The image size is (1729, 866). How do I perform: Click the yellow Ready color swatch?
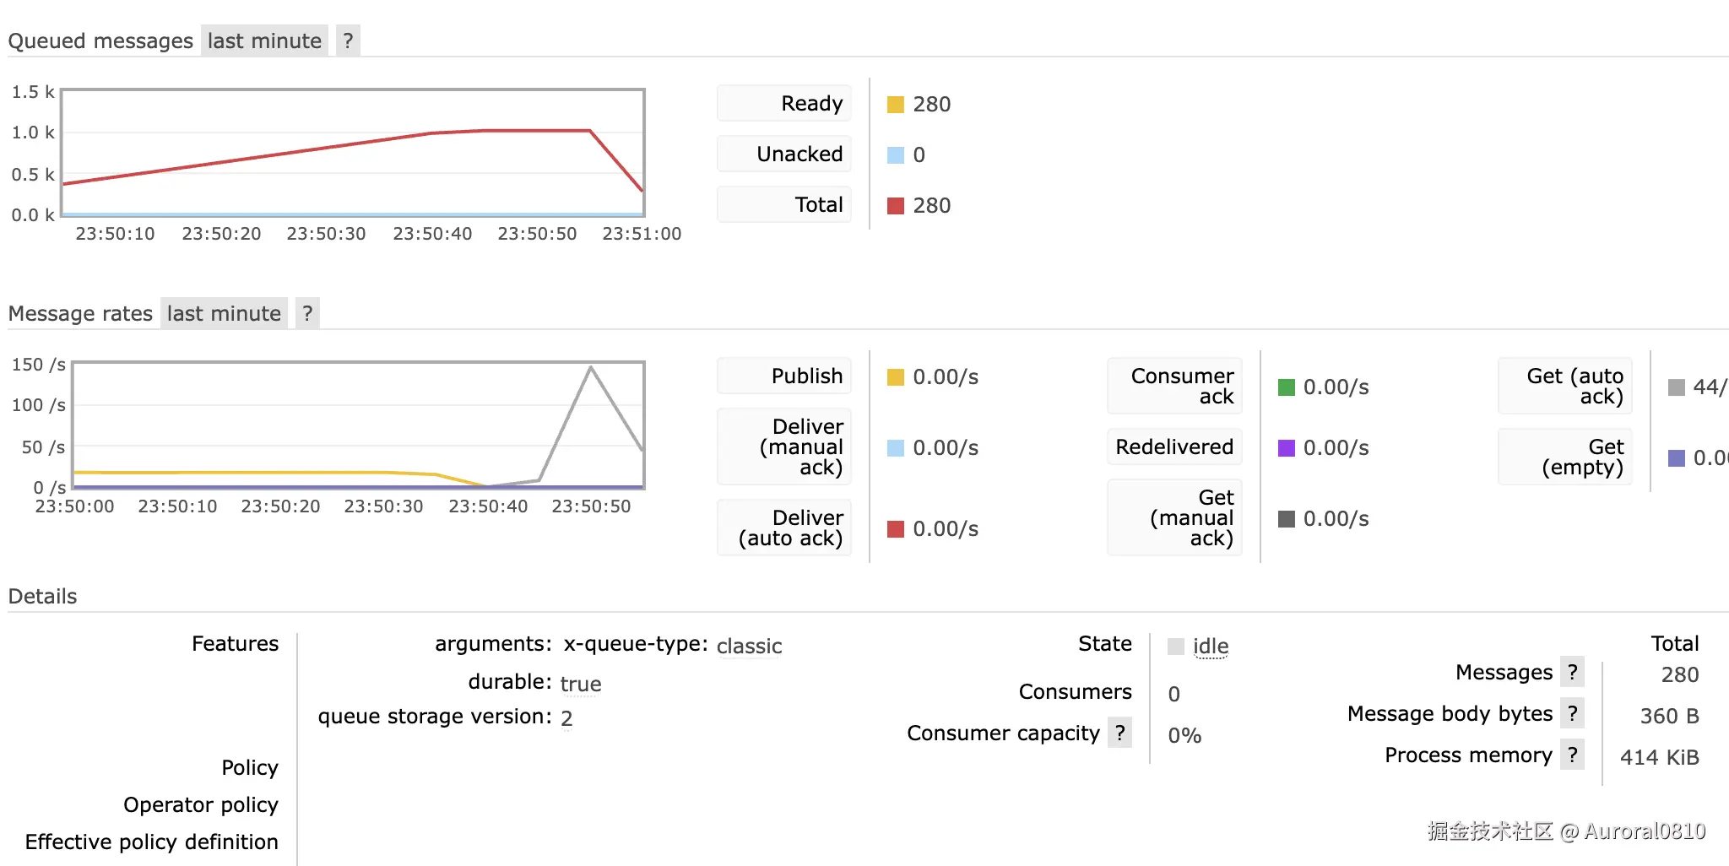[x=896, y=105]
